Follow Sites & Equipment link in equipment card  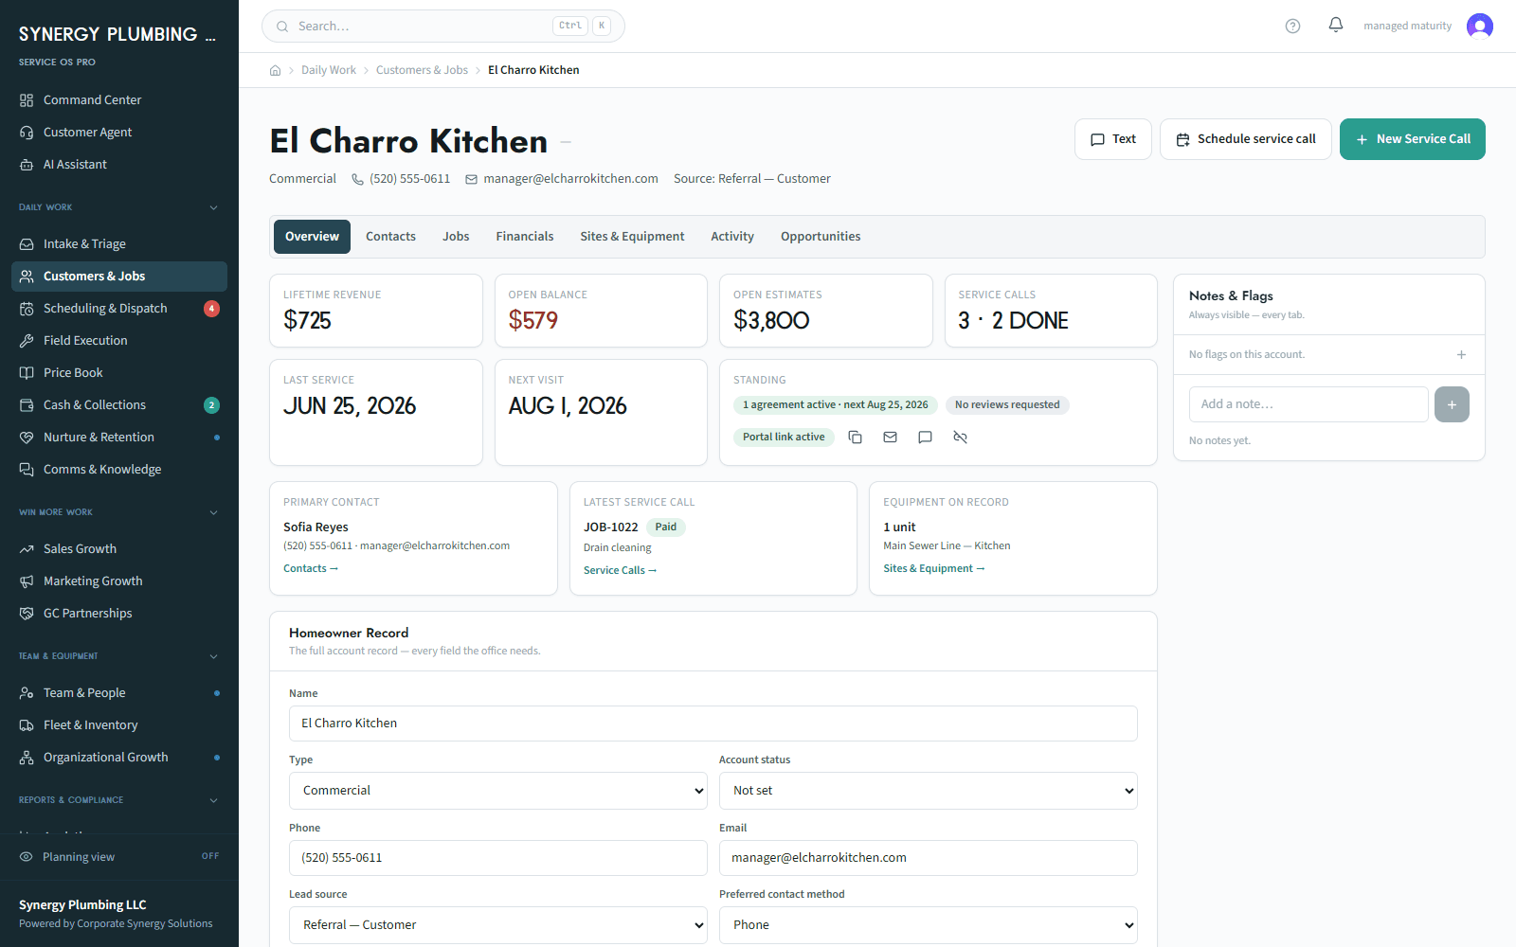[x=934, y=568]
